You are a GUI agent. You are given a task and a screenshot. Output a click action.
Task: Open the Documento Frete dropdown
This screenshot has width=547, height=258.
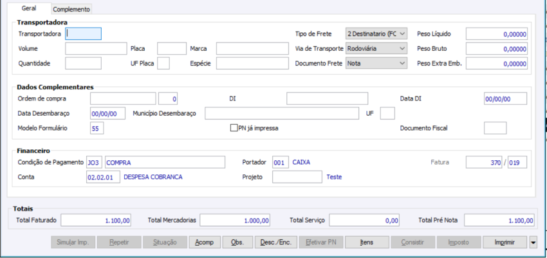[376, 63]
